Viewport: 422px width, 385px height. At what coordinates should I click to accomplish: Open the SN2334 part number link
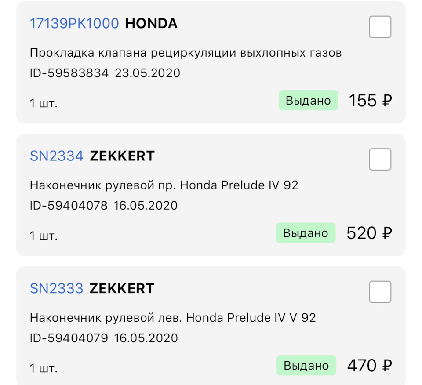[57, 156]
